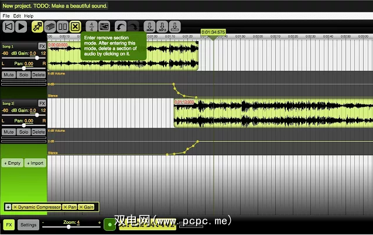
Task: Remove the Pan effect
Action: [65, 207]
